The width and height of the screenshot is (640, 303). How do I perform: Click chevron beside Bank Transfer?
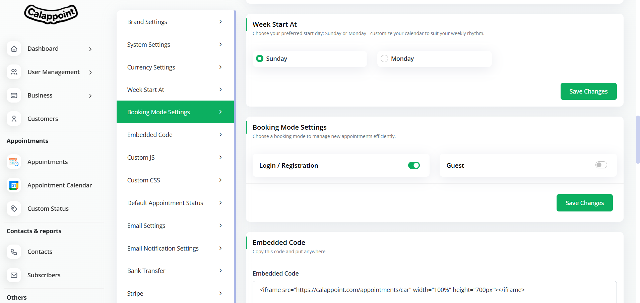tap(220, 271)
